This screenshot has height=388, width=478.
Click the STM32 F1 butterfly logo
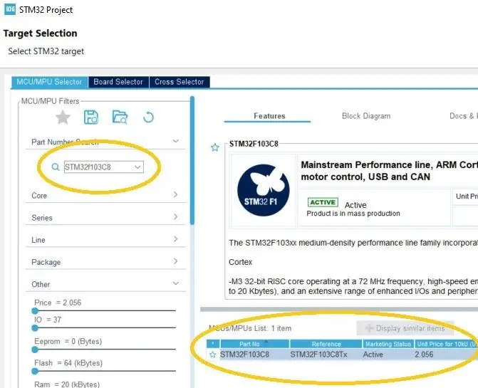pyautogui.click(x=264, y=190)
